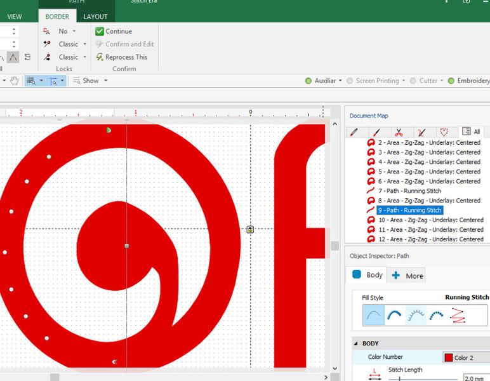Open the knife-cutter tab in Document Map
The width and height of the screenshot is (490, 381).
click(421, 132)
